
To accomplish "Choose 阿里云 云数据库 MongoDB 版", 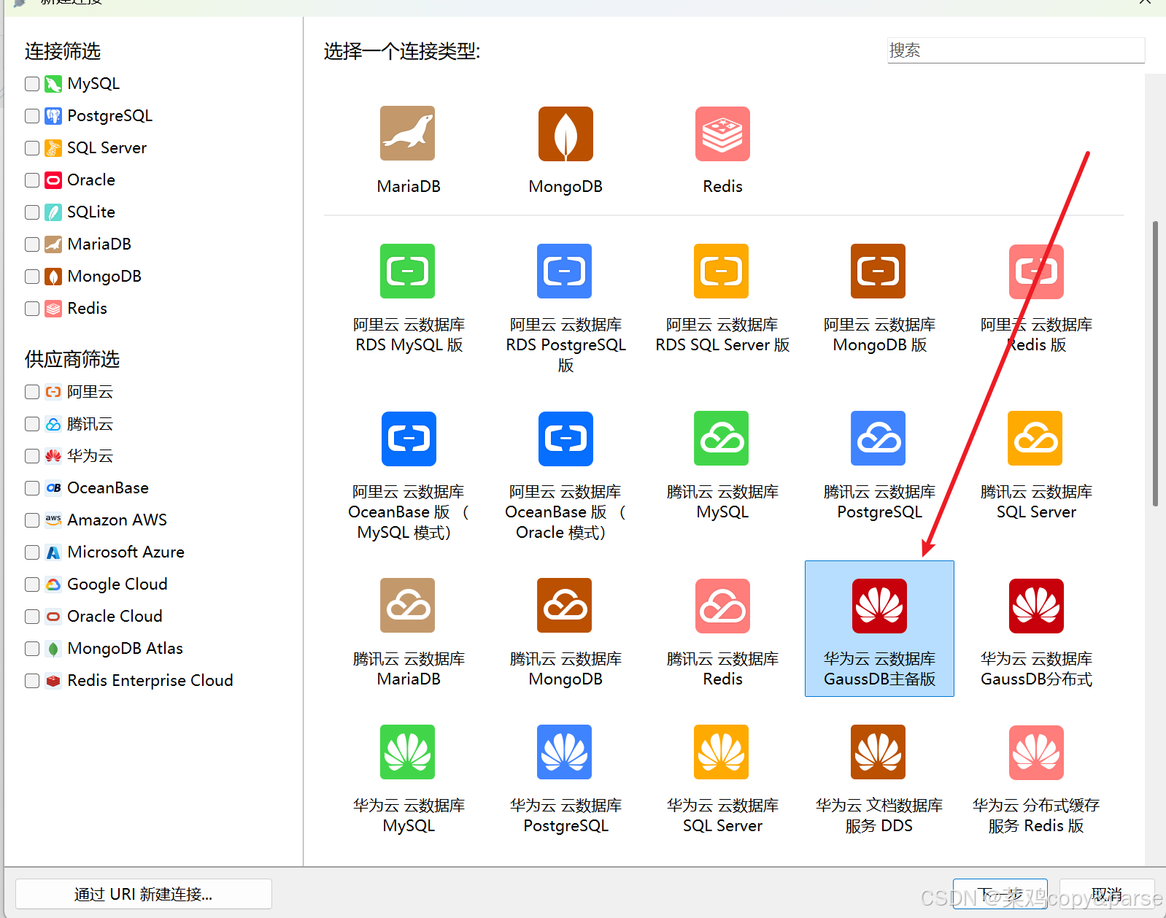I will point(879,271).
